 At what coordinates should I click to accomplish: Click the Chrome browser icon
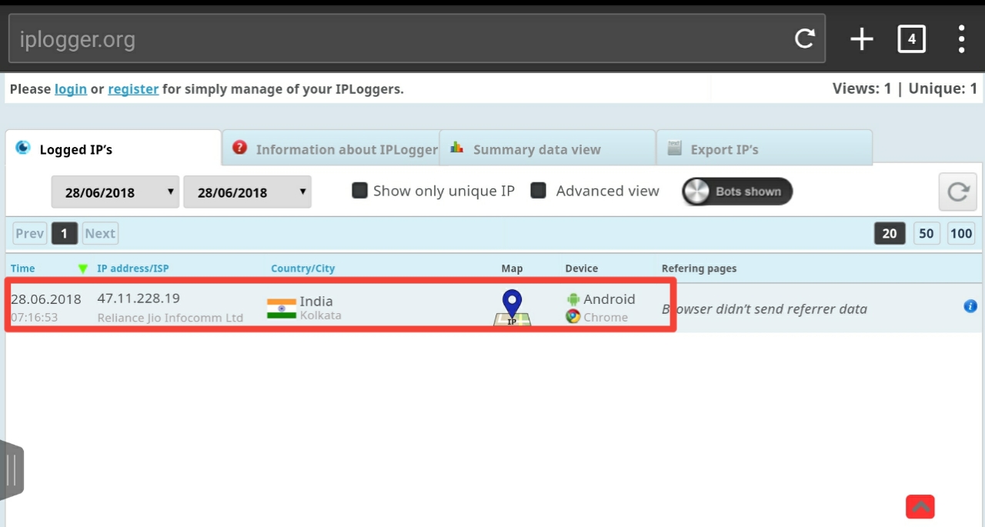573,316
